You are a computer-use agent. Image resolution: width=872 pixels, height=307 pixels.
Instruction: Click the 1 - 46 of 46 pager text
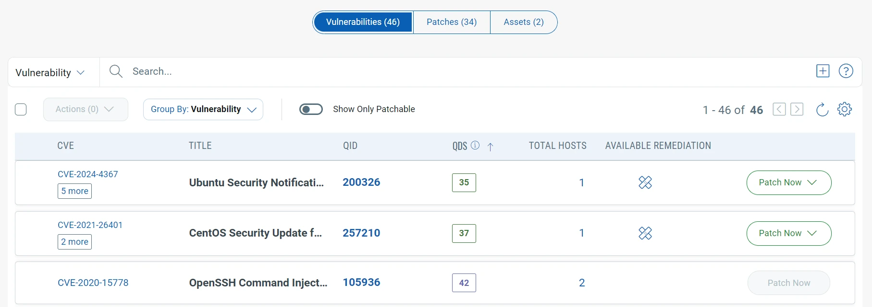(x=733, y=110)
